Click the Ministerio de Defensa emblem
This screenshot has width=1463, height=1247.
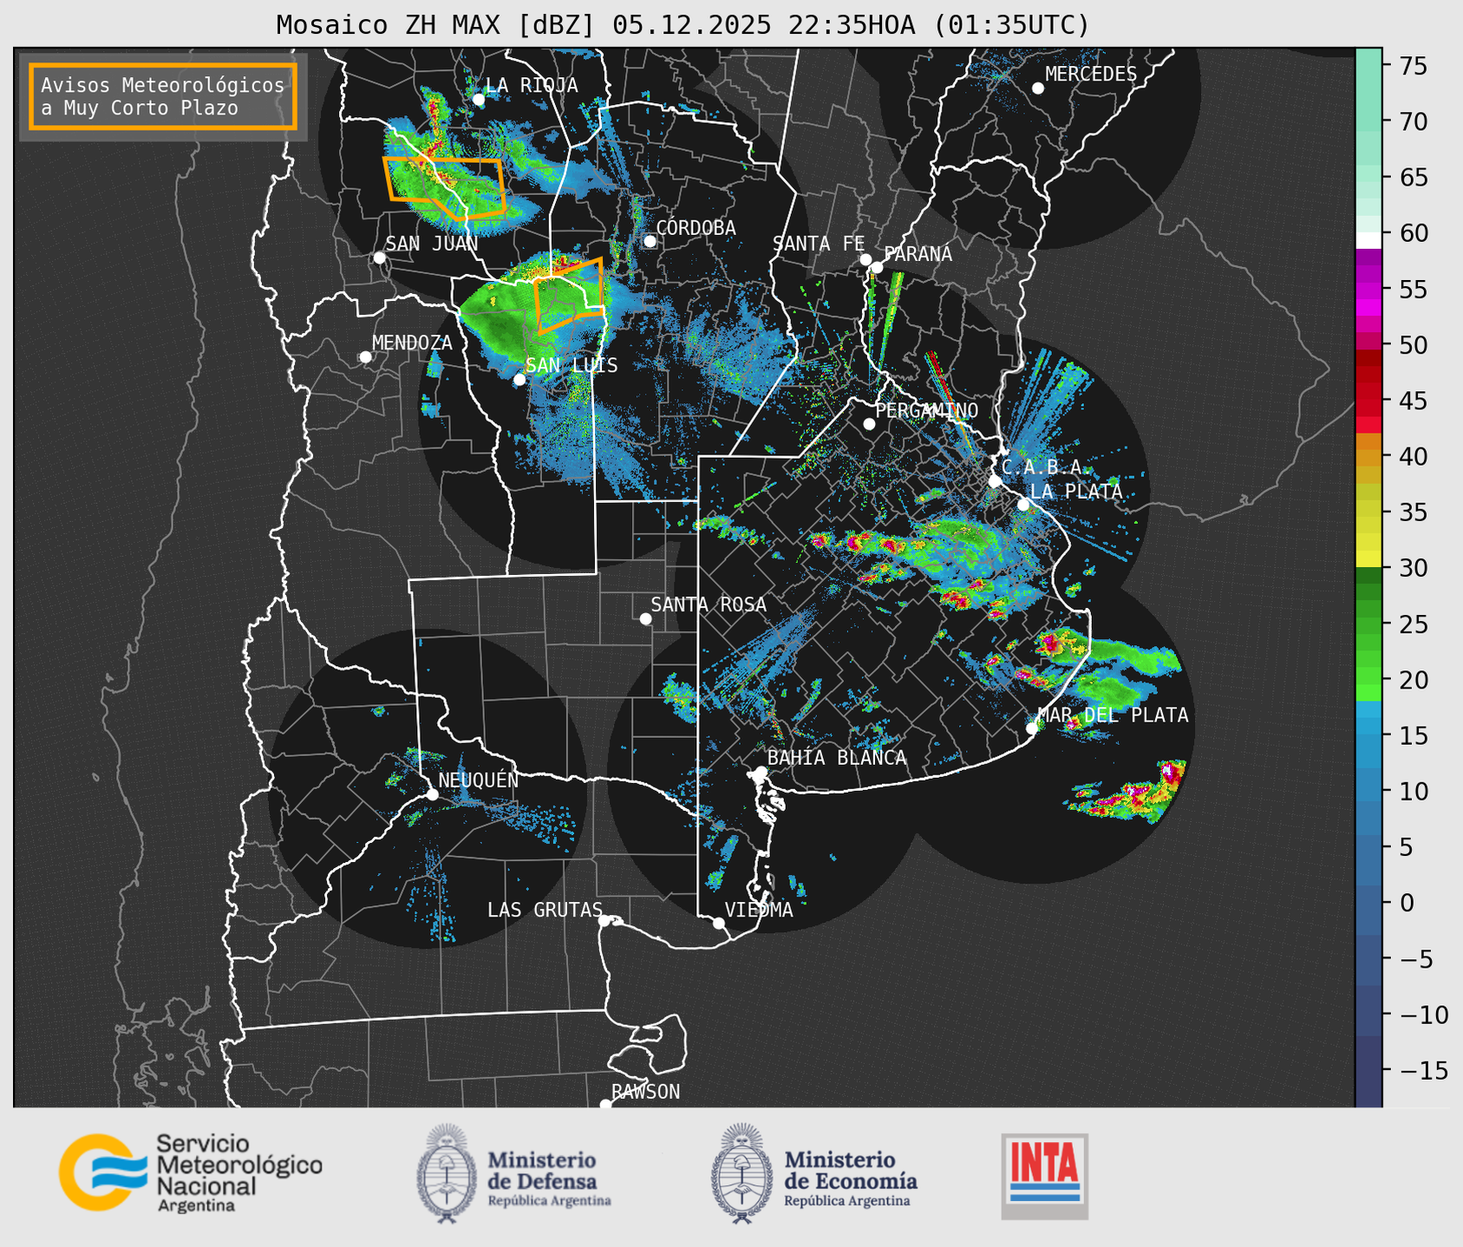(446, 1173)
